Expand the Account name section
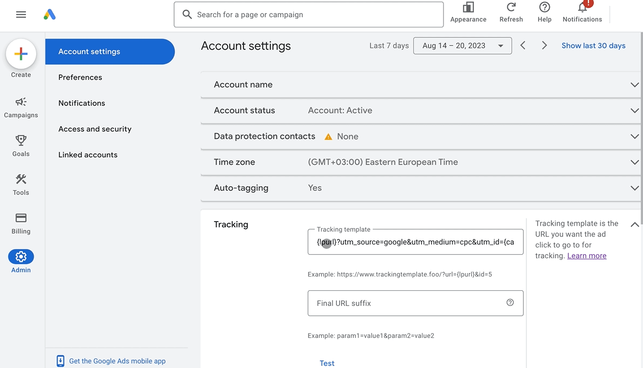643x368 pixels. point(634,85)
